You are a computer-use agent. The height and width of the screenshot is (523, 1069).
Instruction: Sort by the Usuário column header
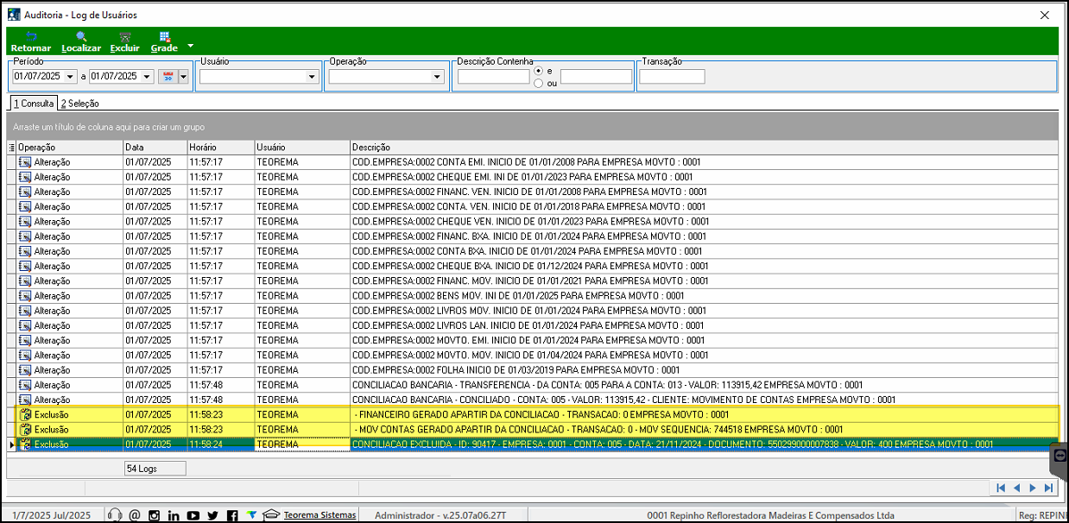(302, 148)
